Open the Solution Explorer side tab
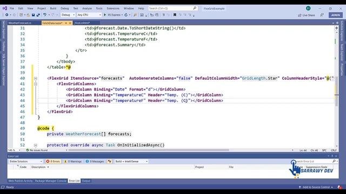The width and height of the screenshot is (346, 194). click(x=342, y=31)
